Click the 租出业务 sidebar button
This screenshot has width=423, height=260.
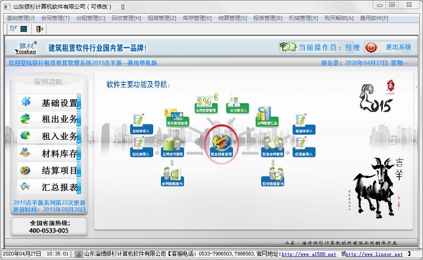click(x=49, y=119)
